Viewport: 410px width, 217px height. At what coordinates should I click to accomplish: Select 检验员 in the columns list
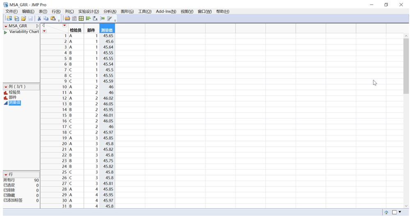point(15,92)
